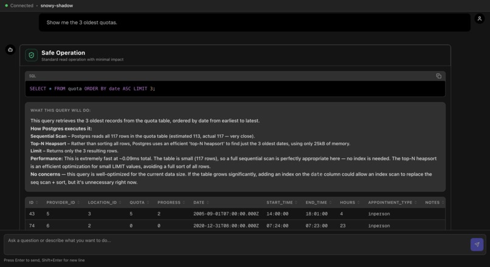Click 'inperson' in row with ID 74
This screenshot has width=490, height=267.
[x=379, y=226]
